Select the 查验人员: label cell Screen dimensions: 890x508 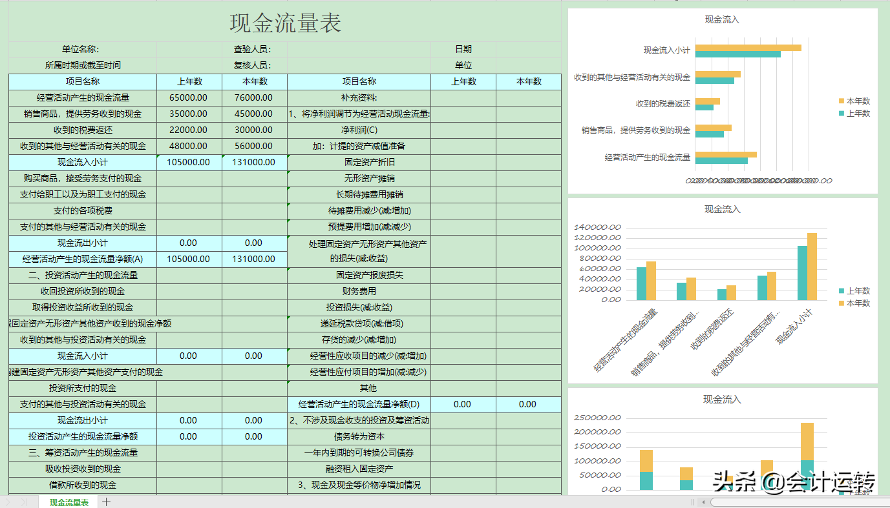click(x=255, y=49)
